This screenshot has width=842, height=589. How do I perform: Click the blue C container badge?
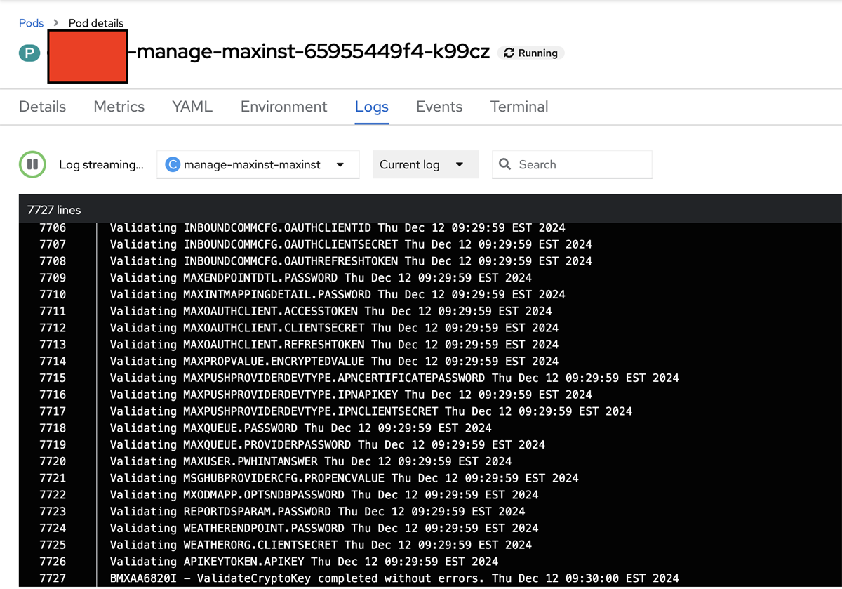(x=172, y=164)
